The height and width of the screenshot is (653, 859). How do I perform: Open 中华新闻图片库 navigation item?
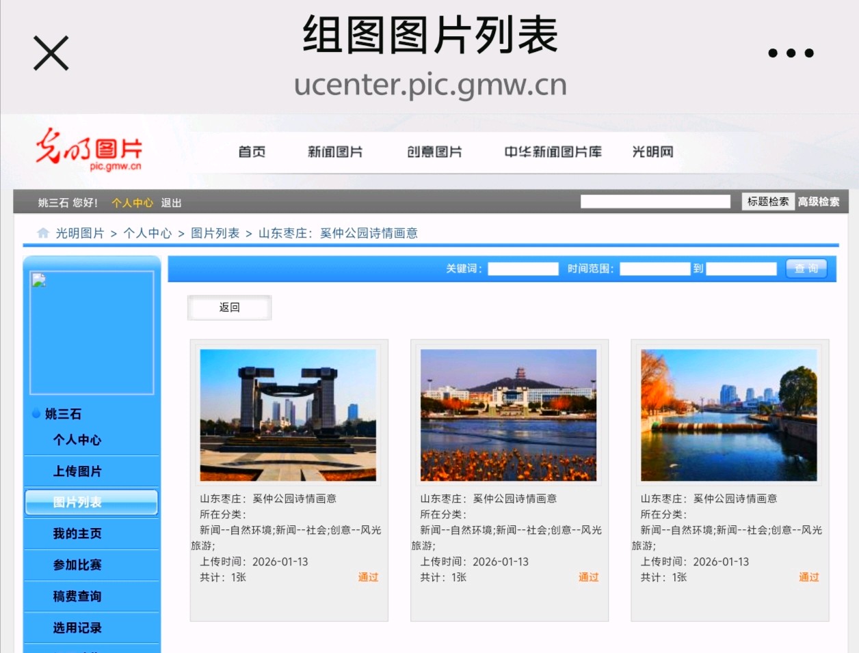point(553,152)
